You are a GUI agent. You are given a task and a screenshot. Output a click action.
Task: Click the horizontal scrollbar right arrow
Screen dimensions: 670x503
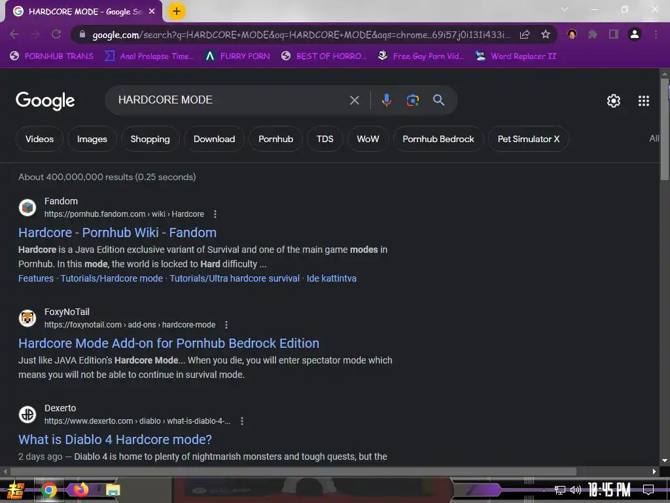(x=654, y=472)
